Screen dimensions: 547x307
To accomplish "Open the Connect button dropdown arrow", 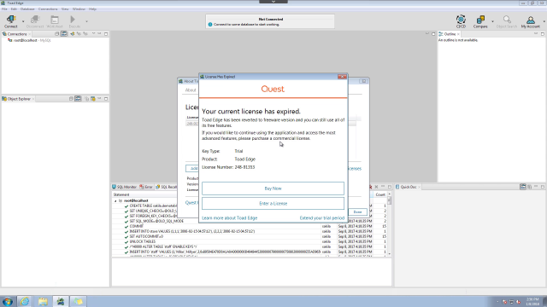I will tap(23, 21).
